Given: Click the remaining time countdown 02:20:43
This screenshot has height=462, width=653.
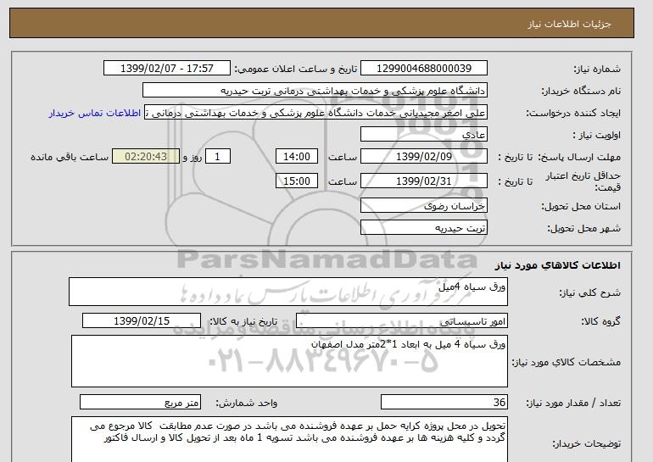Looking at the screenshot, I should tap(146, 157).
